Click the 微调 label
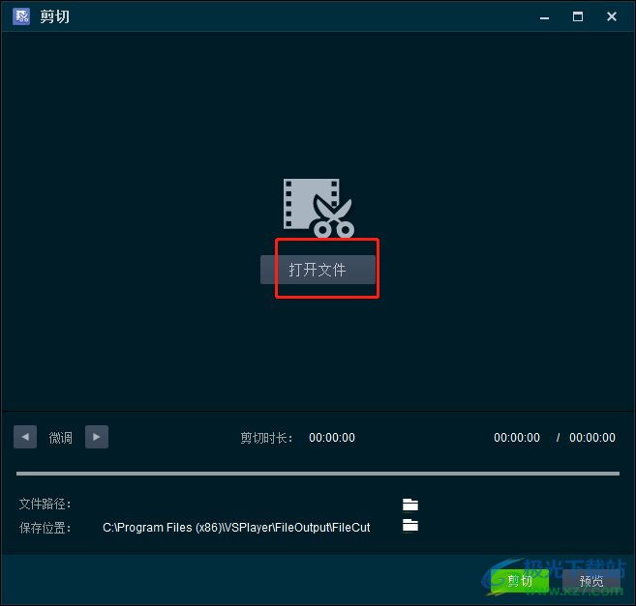 pos(61,438)
